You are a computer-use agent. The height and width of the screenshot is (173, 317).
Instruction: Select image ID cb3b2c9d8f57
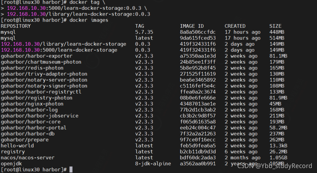coord(198,116)
